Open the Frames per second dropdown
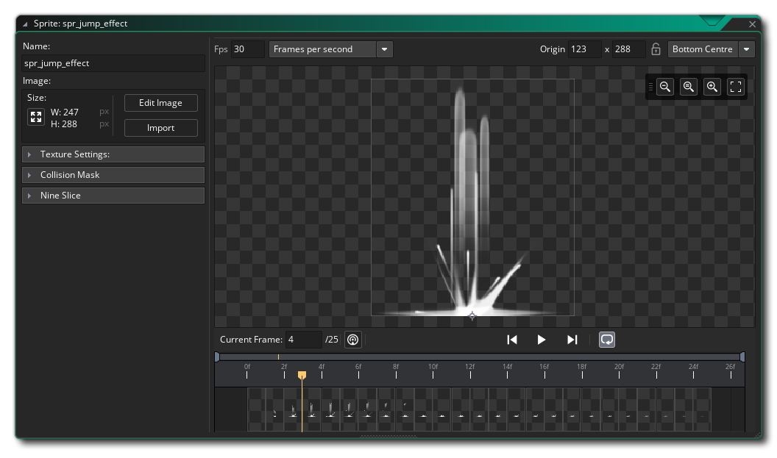 pyautogui.click(x=384, y=49)
